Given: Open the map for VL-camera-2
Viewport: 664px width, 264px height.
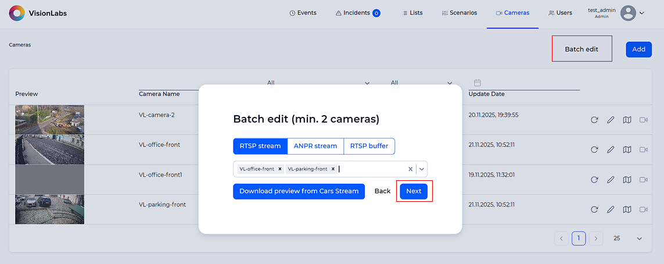Looking at the screenshot, I should point(627,120).
